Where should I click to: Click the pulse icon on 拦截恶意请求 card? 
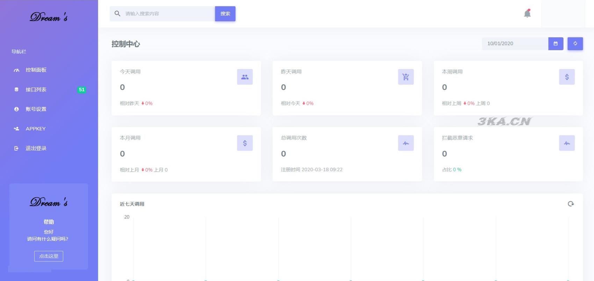pyautogui.click(x=567, y=143)
